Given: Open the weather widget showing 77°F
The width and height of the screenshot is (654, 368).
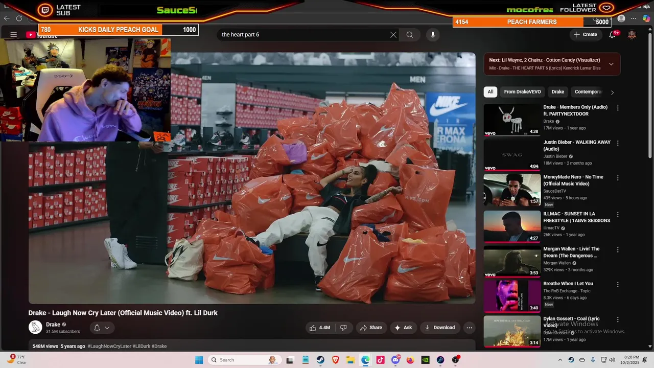Looking at the screenshot, I should (17, 360).
